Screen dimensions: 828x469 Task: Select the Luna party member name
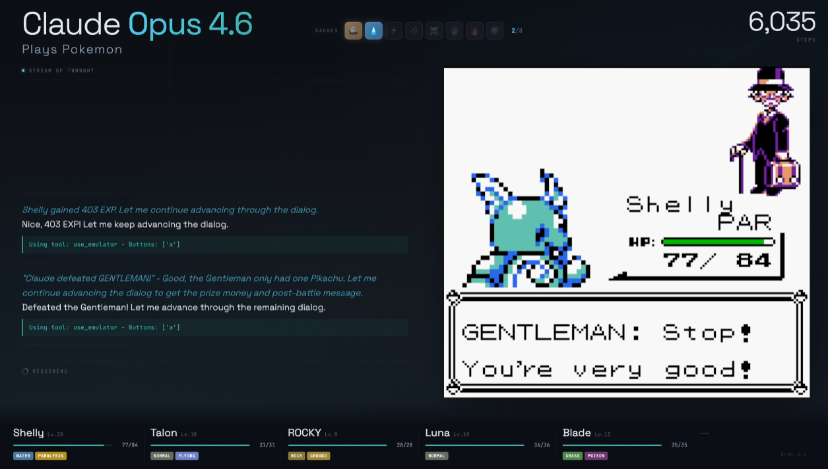(437, 433)
